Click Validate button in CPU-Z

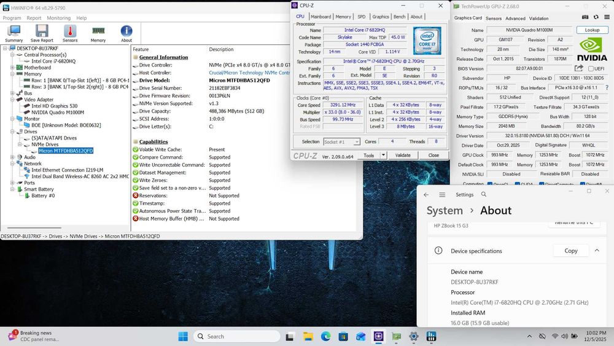coord(403,155)
